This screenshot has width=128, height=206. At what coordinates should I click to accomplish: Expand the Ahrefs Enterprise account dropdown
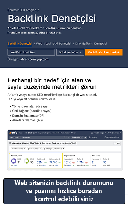coord(114,133)
